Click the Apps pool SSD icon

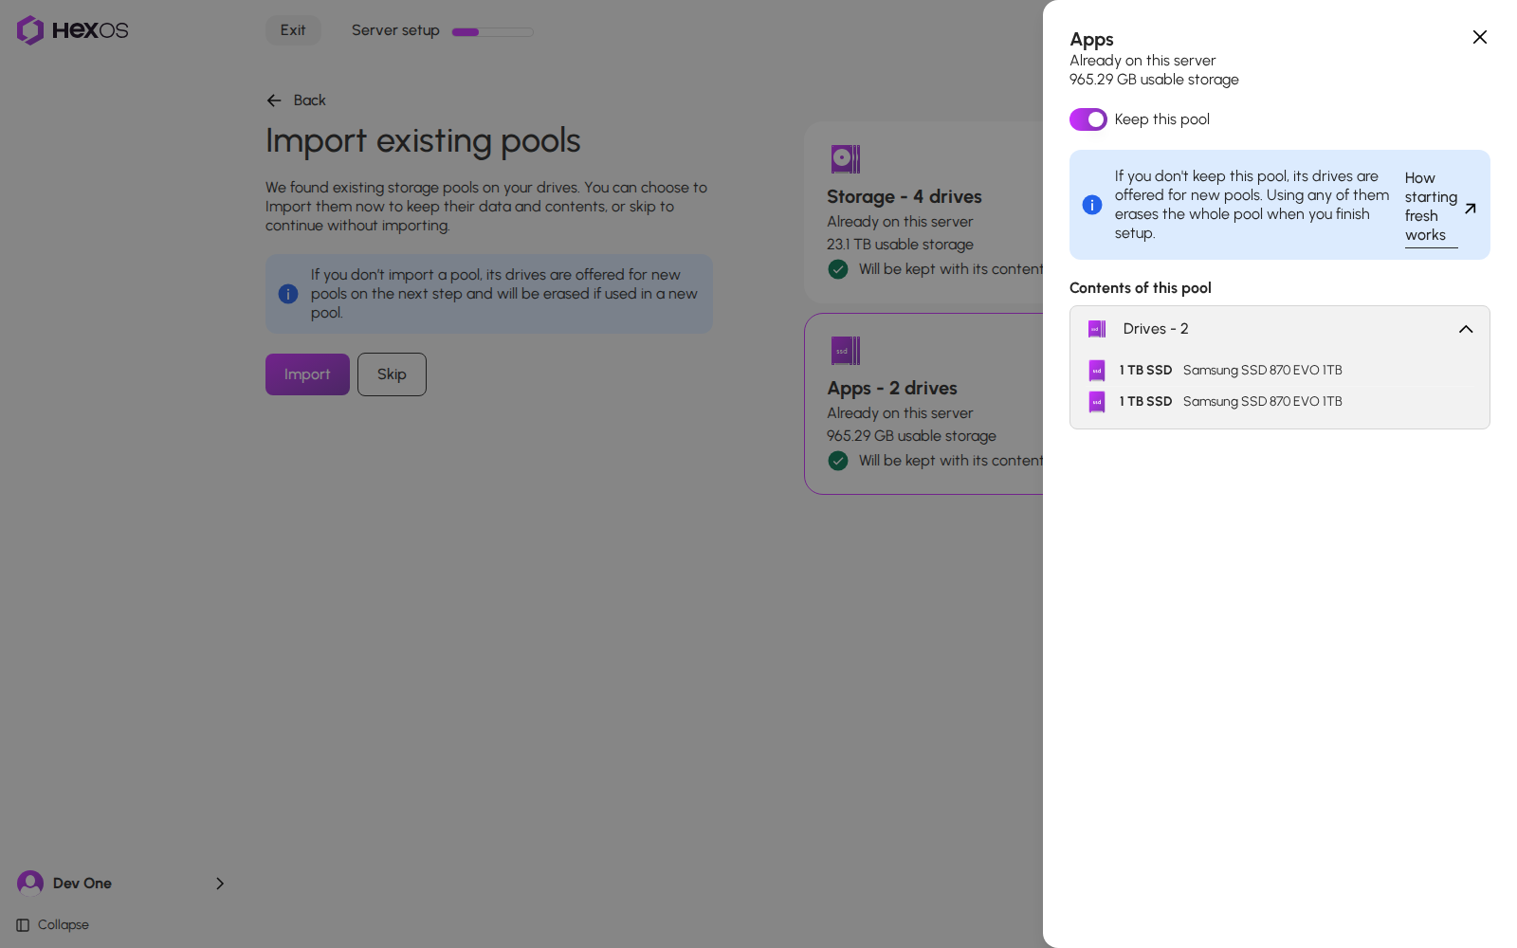pos(846,351)
